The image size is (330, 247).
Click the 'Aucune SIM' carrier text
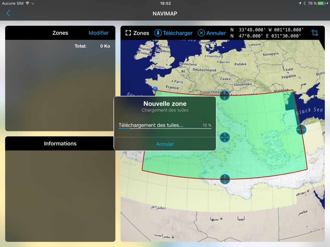13,3
